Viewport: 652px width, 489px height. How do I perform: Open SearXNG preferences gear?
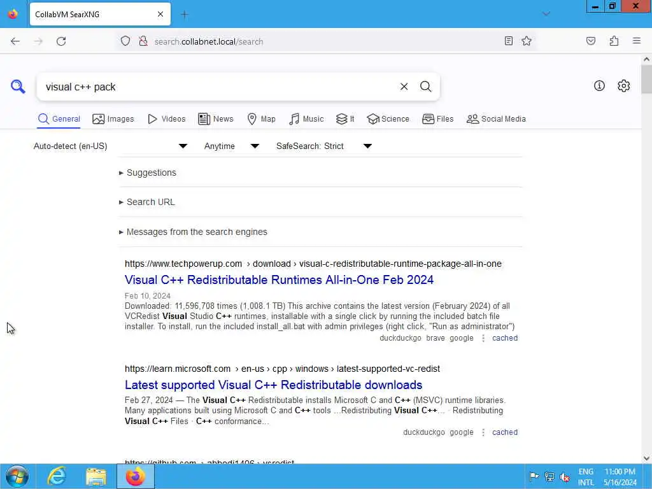click(x=623, y=86)
